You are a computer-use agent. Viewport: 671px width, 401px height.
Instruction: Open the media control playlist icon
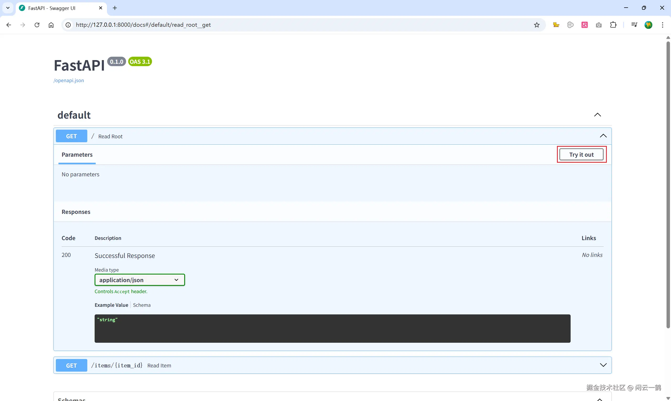click(634, 25)
